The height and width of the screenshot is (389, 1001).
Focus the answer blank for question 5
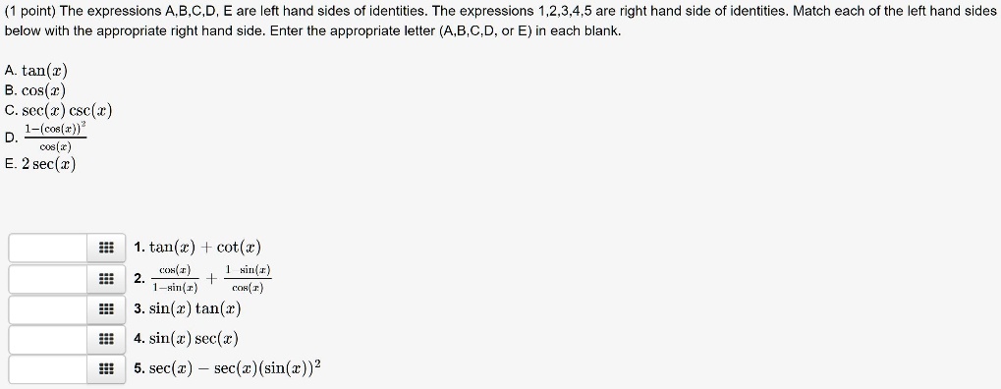(x=48, y=369)
